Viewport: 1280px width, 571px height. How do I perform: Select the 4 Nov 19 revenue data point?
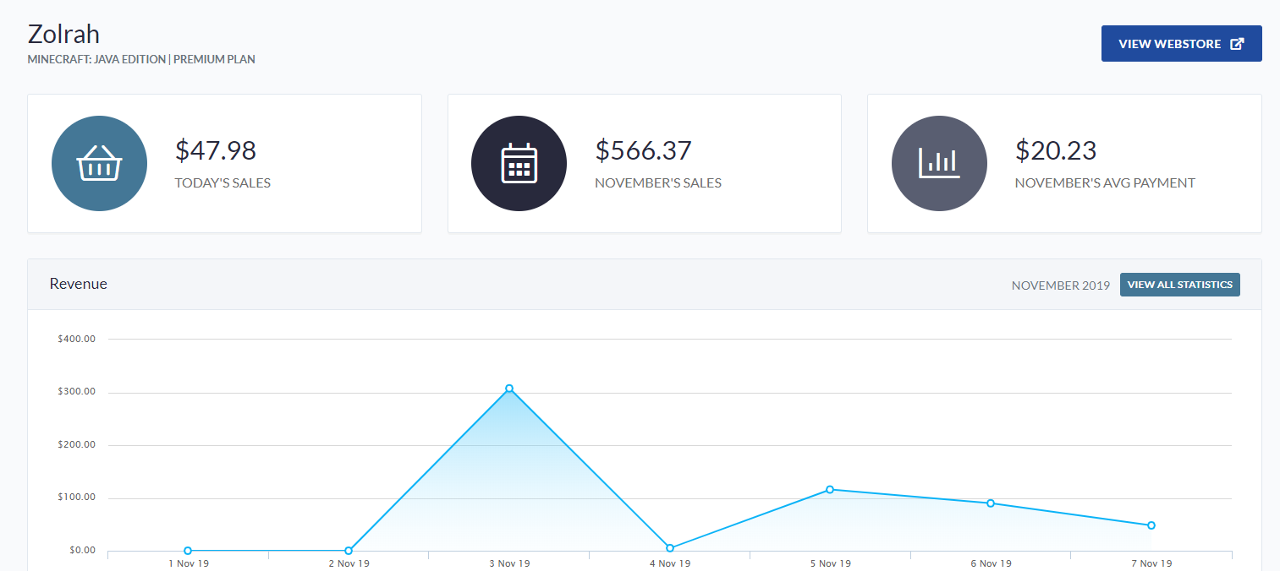pyautogui.click(x=670, y=548)
